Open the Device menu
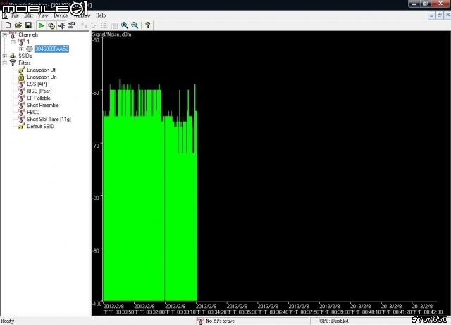This screenshot has height=325, width=451. tap(61, 15)
